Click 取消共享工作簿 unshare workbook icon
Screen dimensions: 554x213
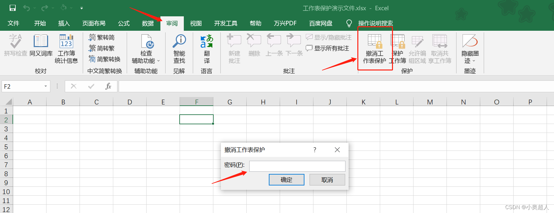(x=440, y=49)
